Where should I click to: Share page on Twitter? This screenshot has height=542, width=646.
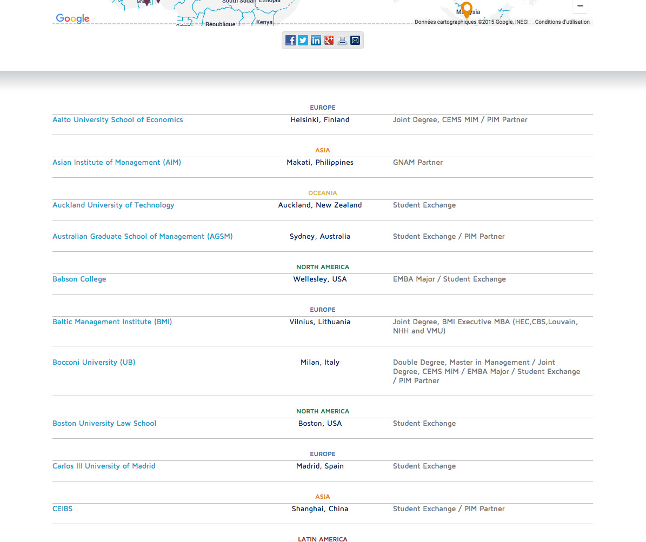303,41
